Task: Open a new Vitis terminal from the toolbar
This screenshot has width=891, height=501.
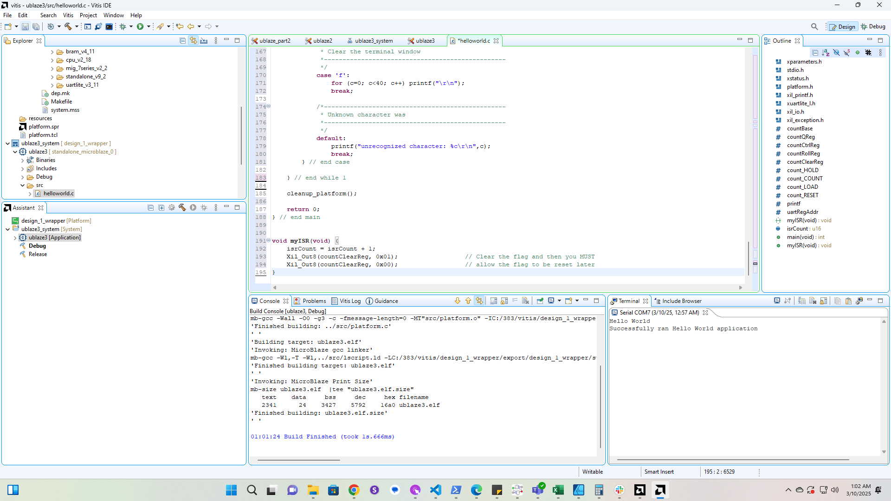Action: coord(109,26)
